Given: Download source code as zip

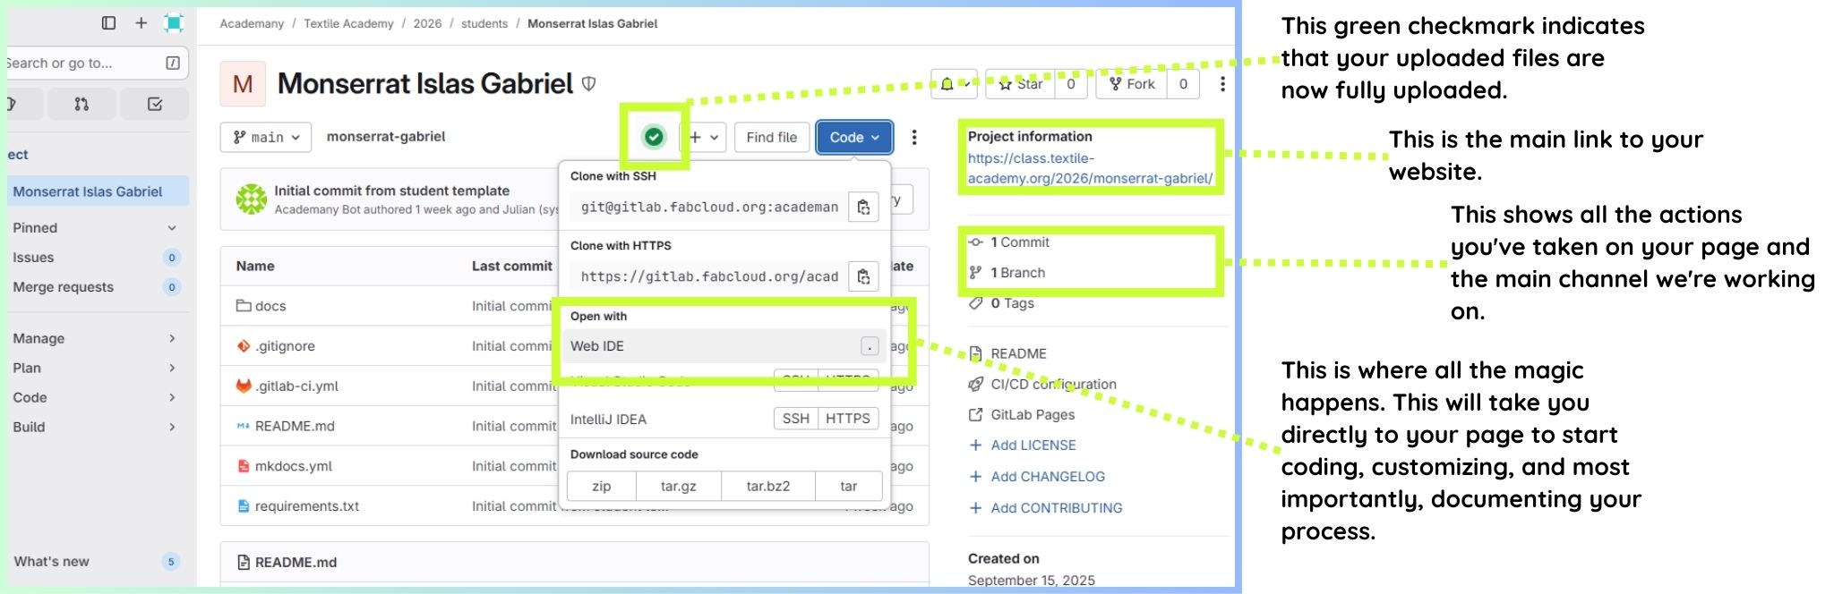Looking at the screenshot, I should click(x=601, y=486).
